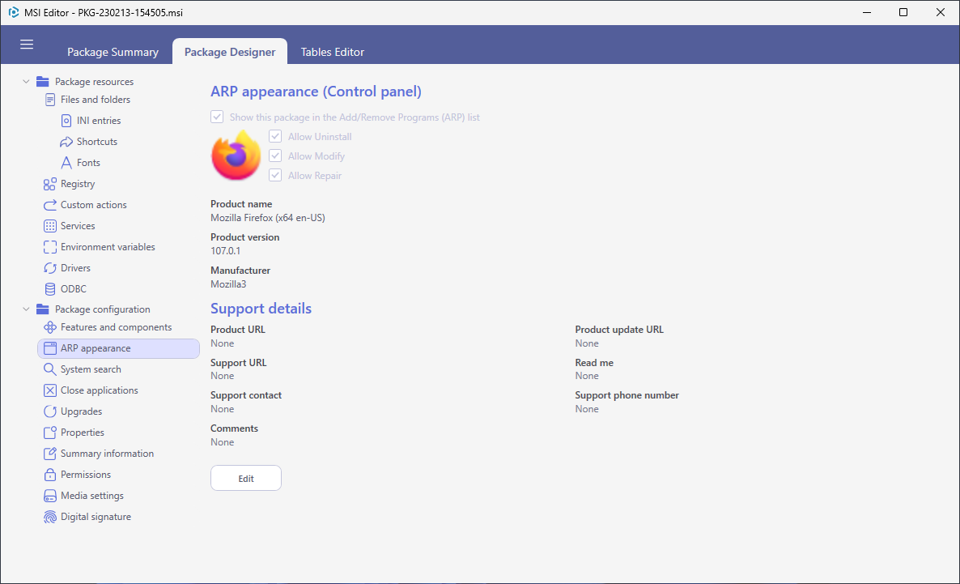Click the Services grid icon
Image resolution: width=960 pixels, height=584 pixels.
click(x=49, y=226)
